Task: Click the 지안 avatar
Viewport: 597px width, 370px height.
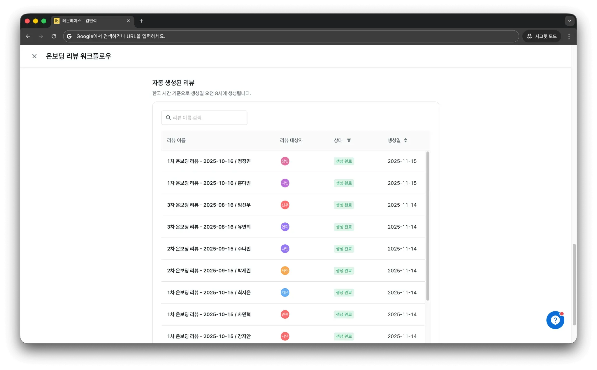Action: (285, 336)
